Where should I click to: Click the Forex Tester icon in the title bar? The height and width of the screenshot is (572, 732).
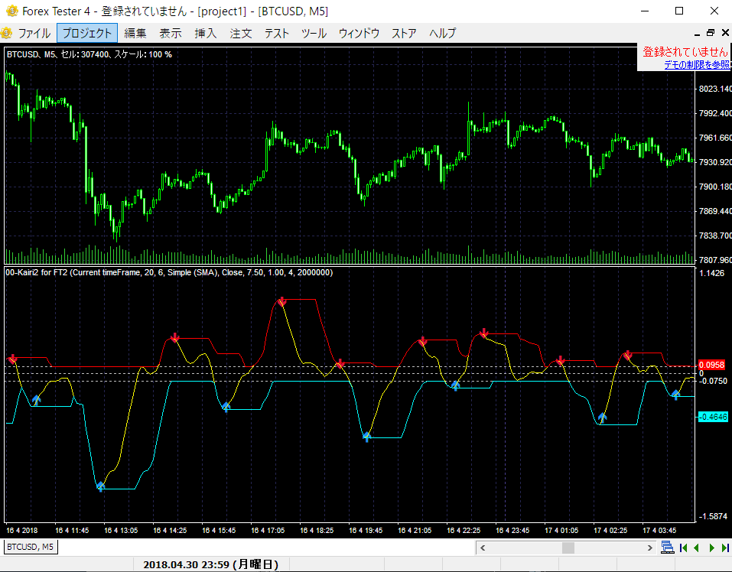tap(11, 11)
